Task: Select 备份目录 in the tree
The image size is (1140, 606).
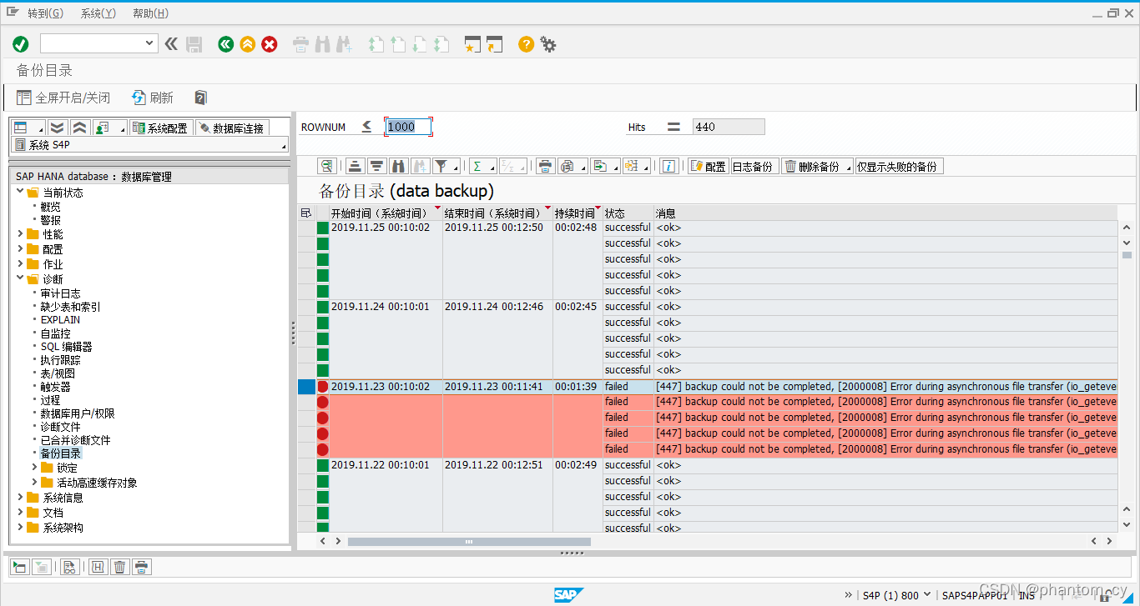Action: (60, 453)
